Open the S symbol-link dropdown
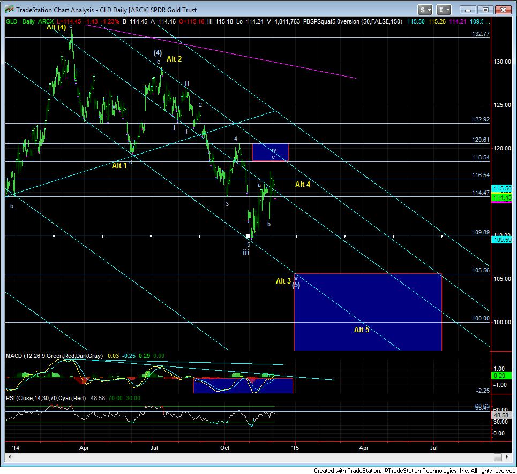Viewport: 517px width, 474px height. coord(425,10)
